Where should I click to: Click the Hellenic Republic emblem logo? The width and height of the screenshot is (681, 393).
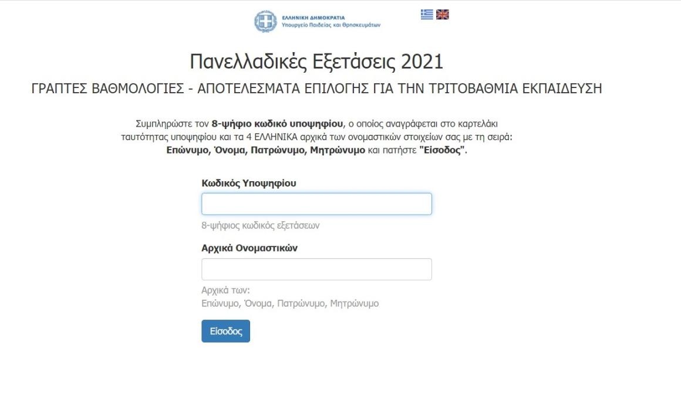[x=265, y=21]
